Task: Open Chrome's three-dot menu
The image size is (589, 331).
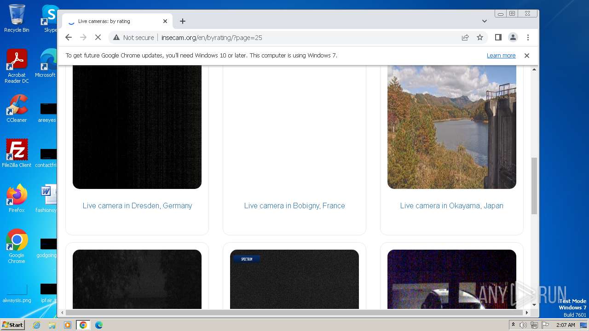Action: (x=528, y=37)
